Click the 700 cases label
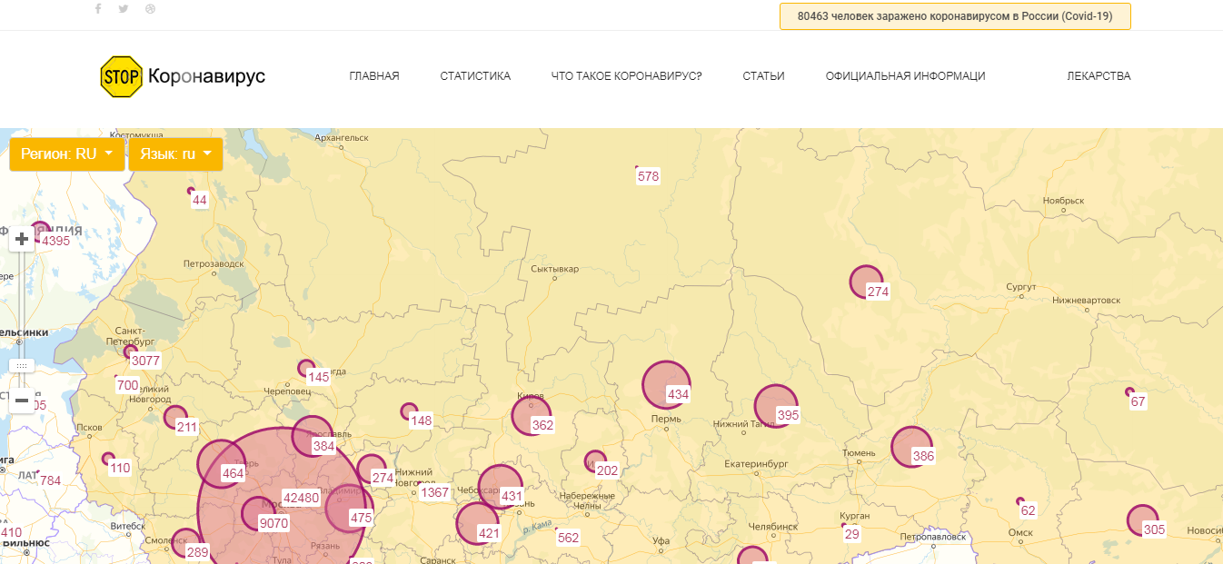 [128, 385]
